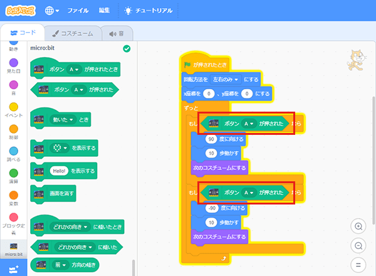
Task: Switch to the 音 tab
Action: tap(117, 34)
